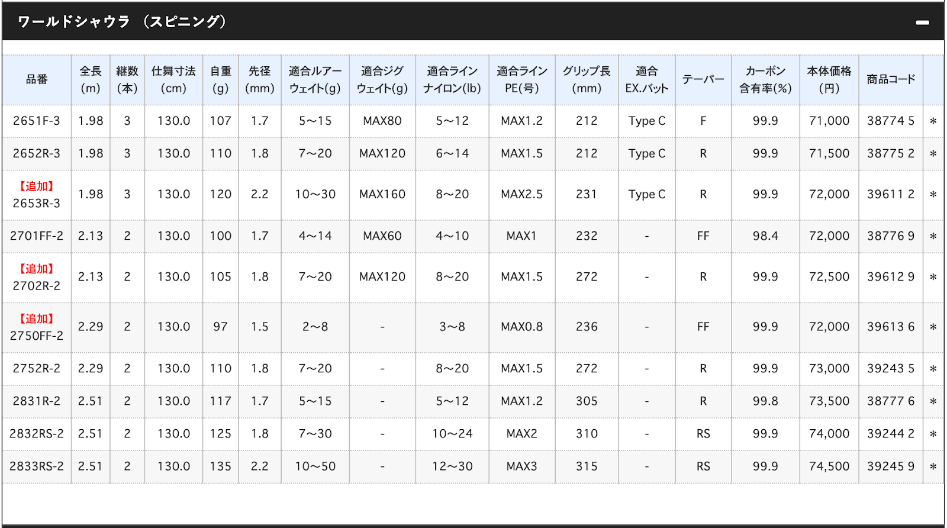Collapse the ワールドシャウラ section with minus icon
The height and width of the screenshot is (528, 947).
(922, 22)
